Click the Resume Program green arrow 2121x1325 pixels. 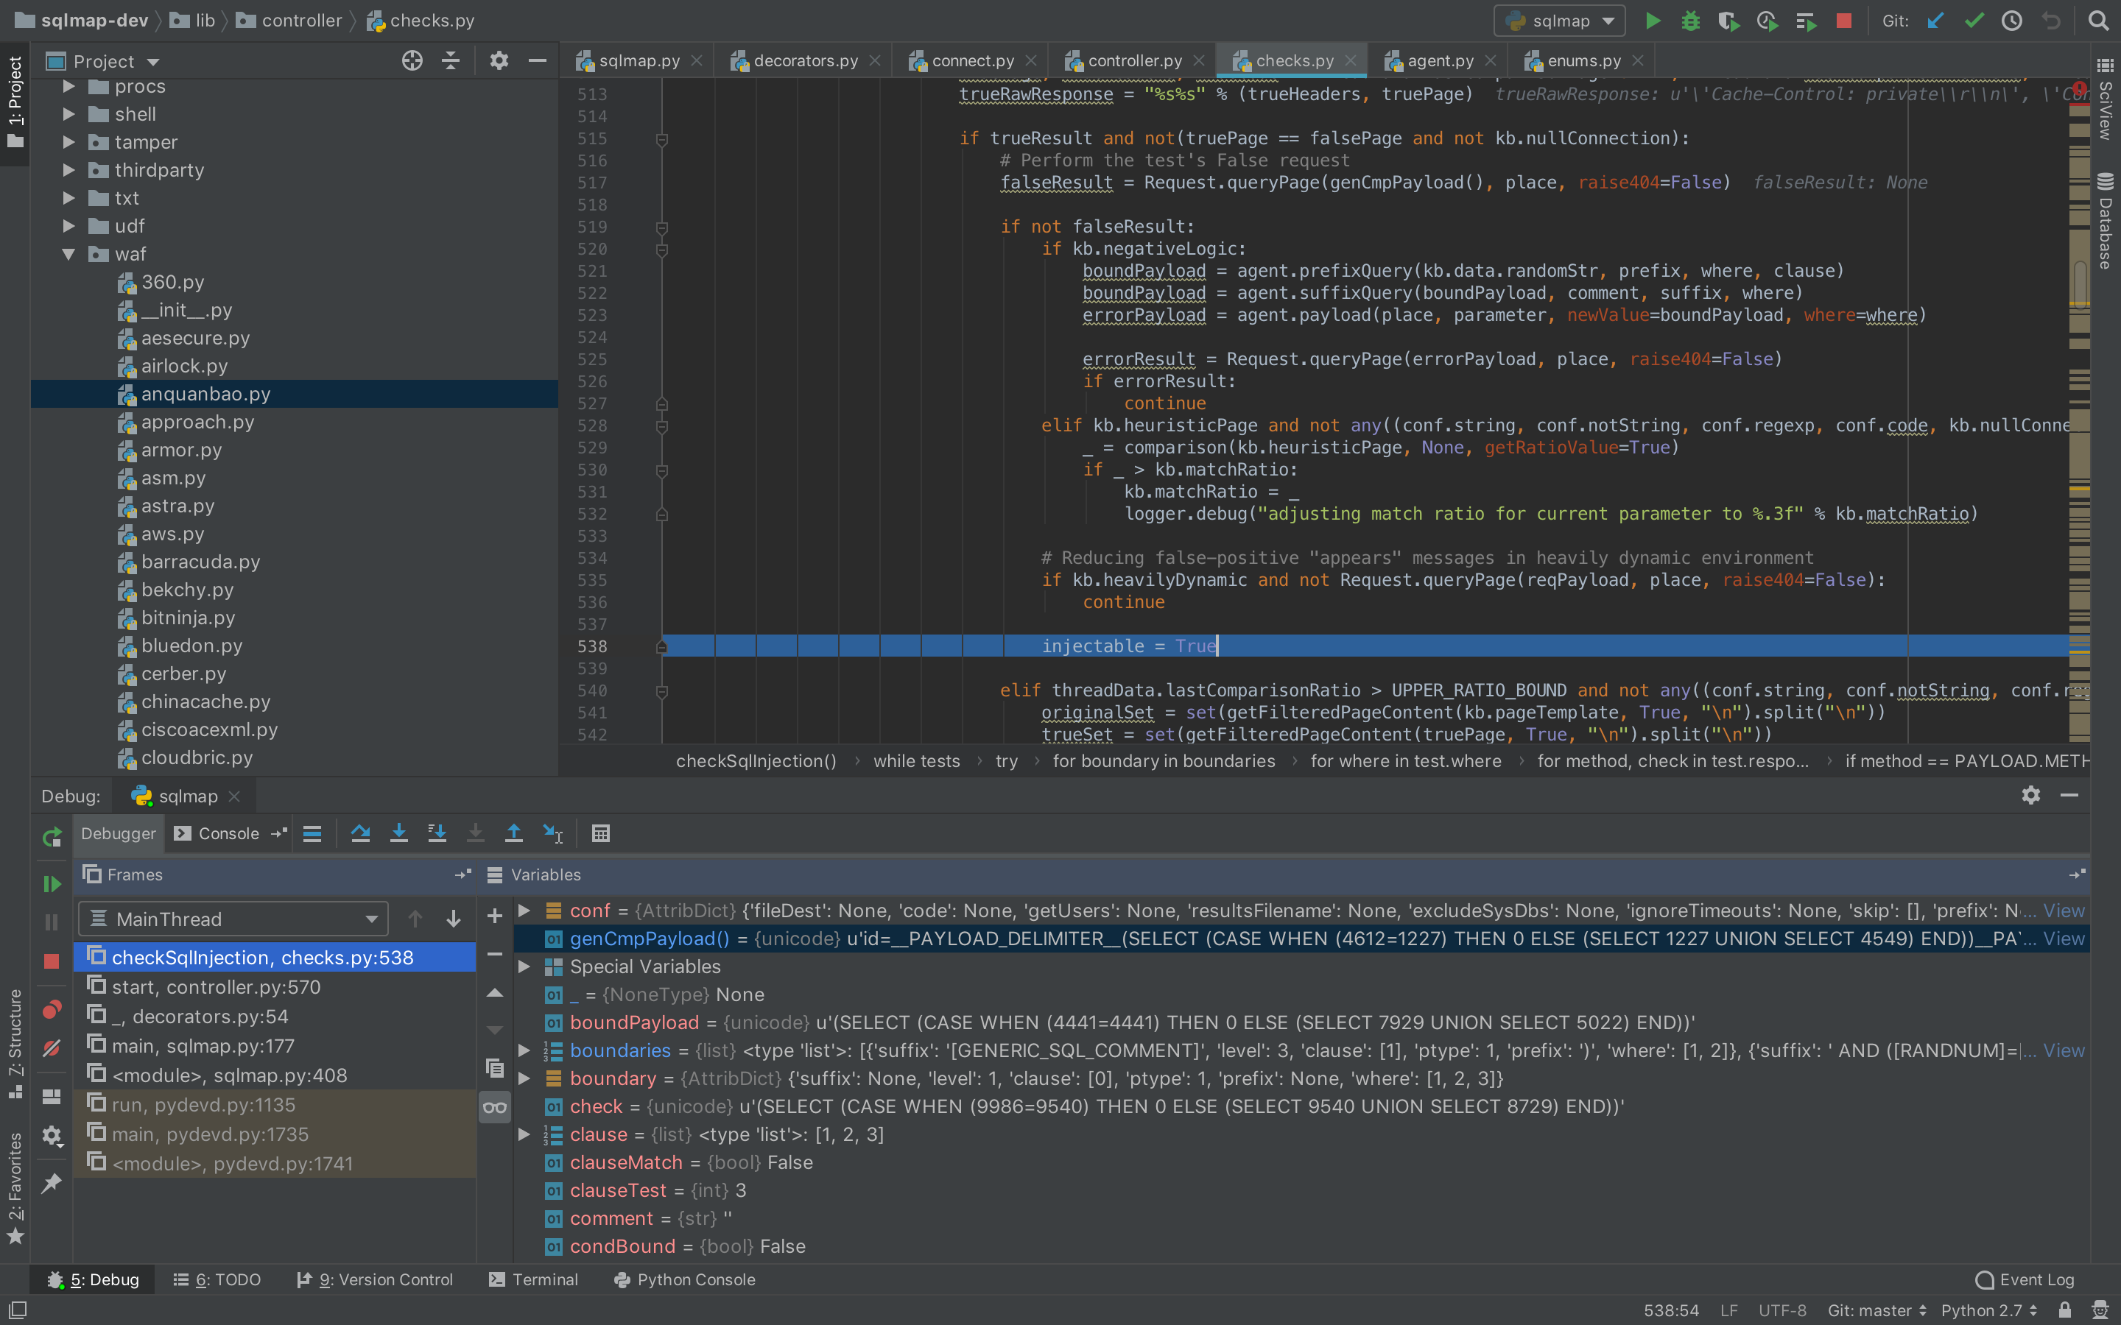[x=52, y=883]
